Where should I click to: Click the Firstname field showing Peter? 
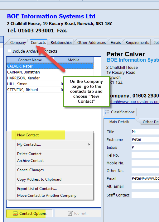(145, 139)
